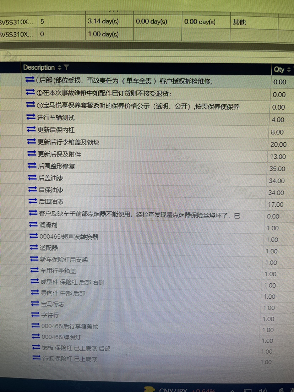The image size is (294, 392).
Task: Click swap icon for 更新后保内杠 row
Action: 31,129
